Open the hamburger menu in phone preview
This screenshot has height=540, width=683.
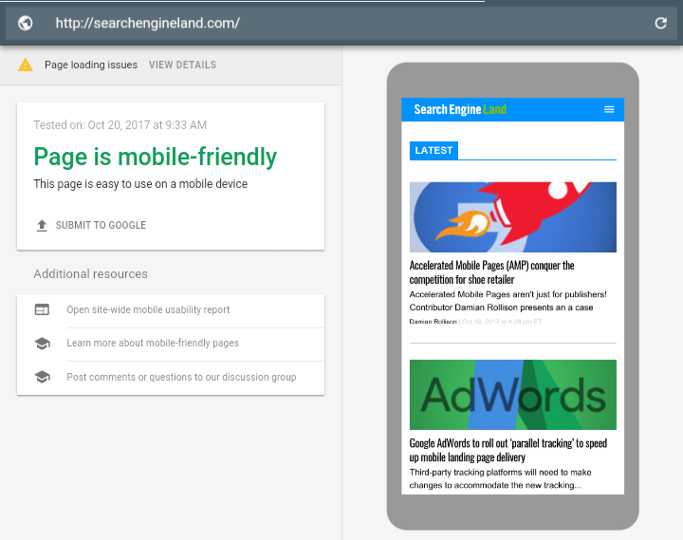[x=609, y=109]
